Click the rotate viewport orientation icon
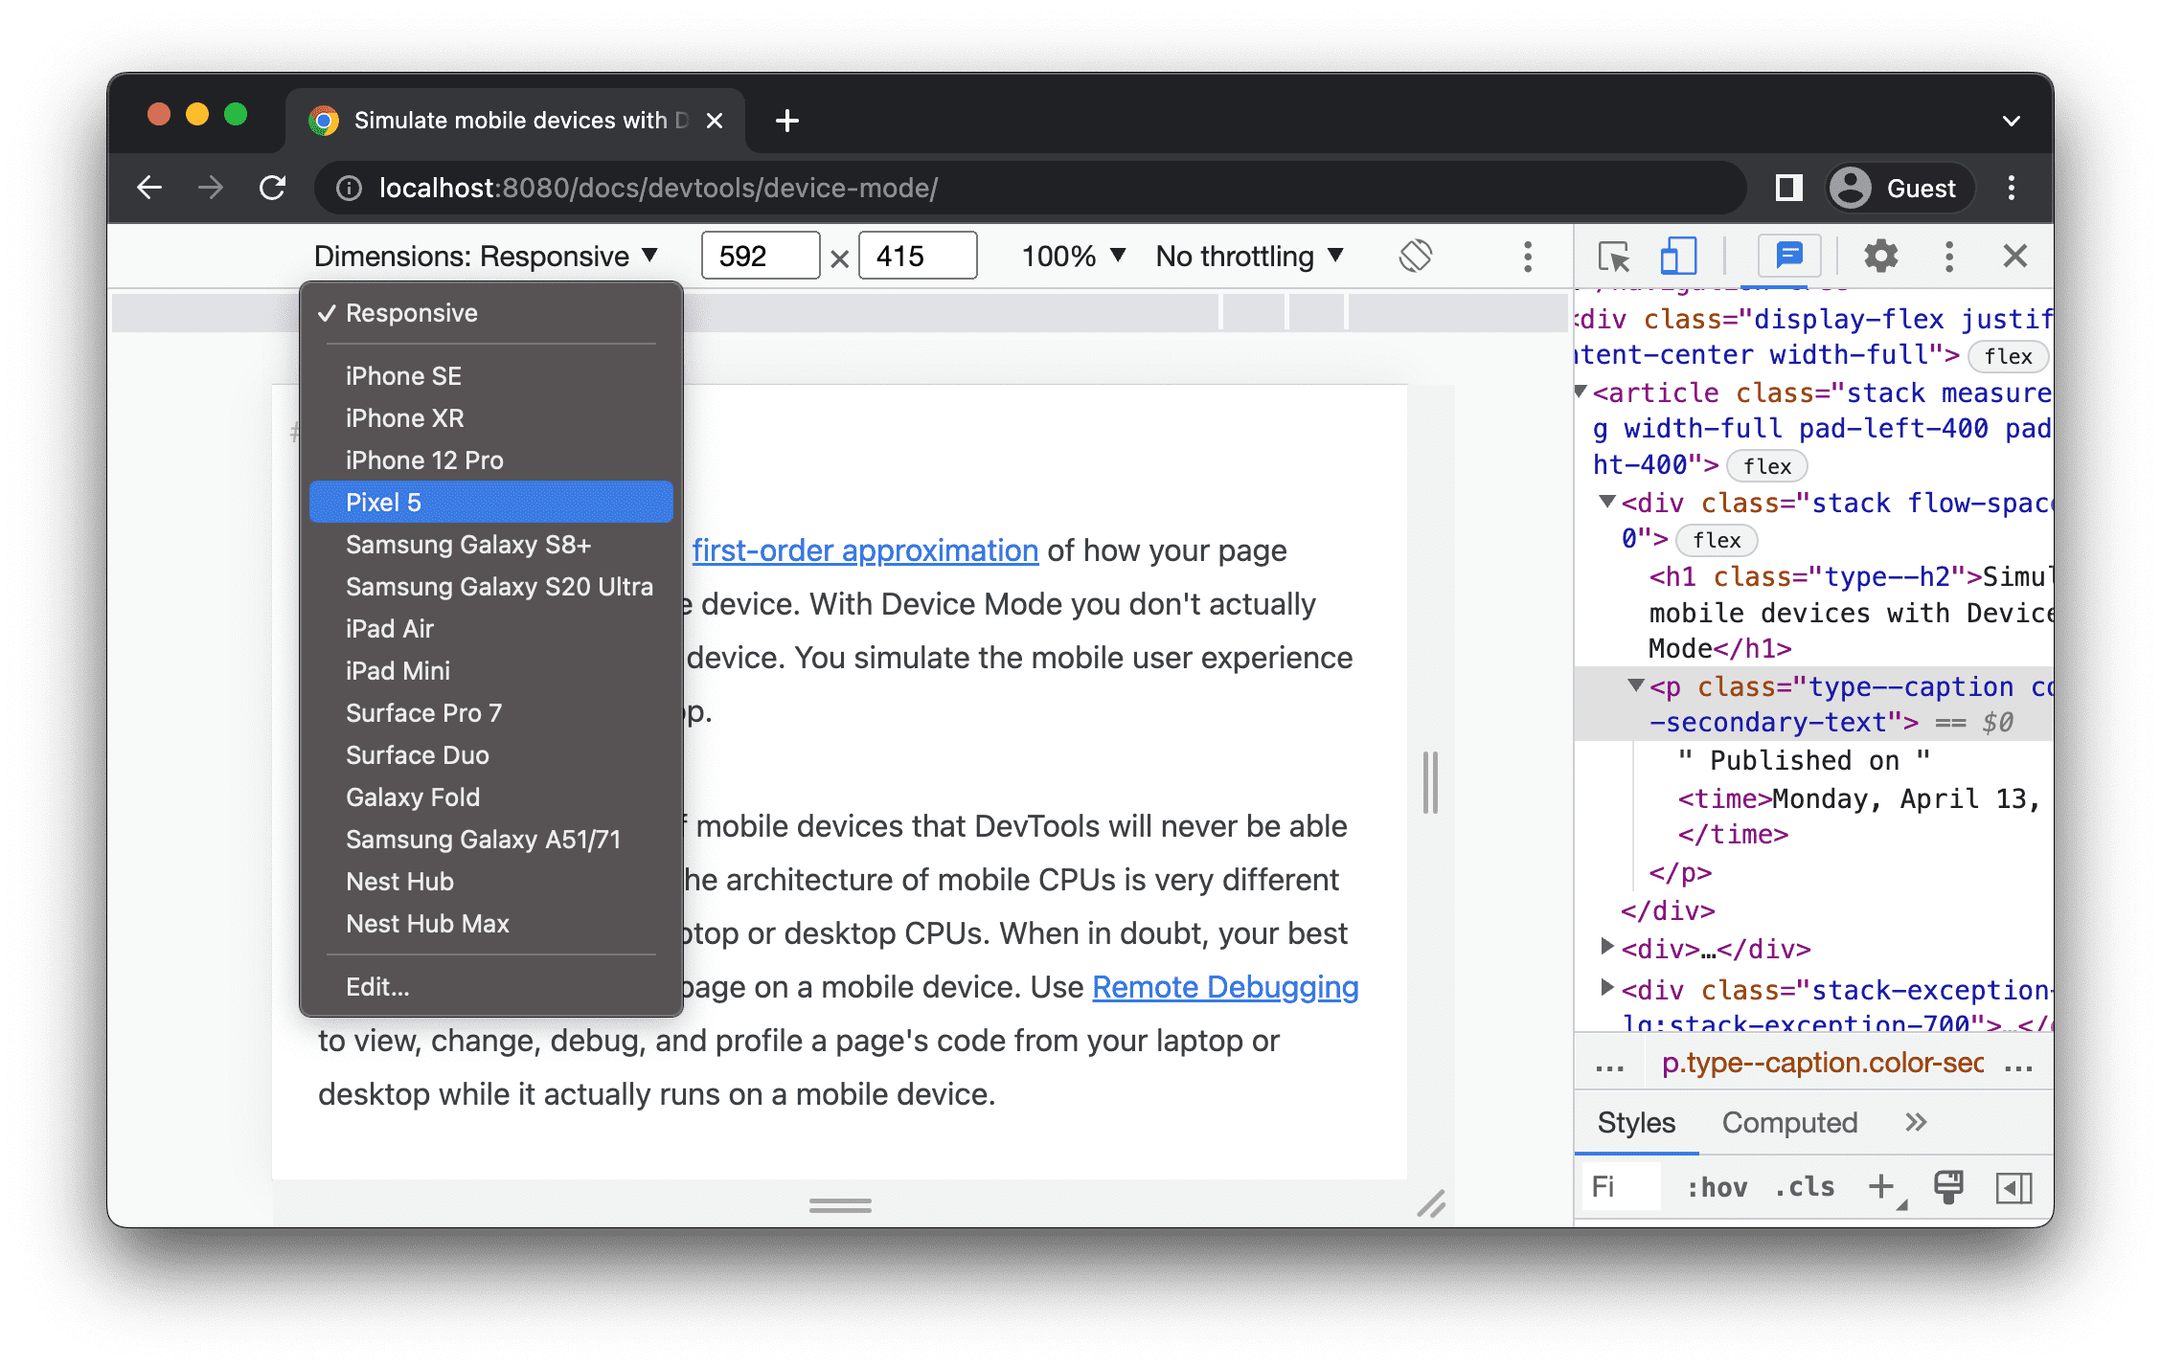2161x1369 pixels. 1413,257
